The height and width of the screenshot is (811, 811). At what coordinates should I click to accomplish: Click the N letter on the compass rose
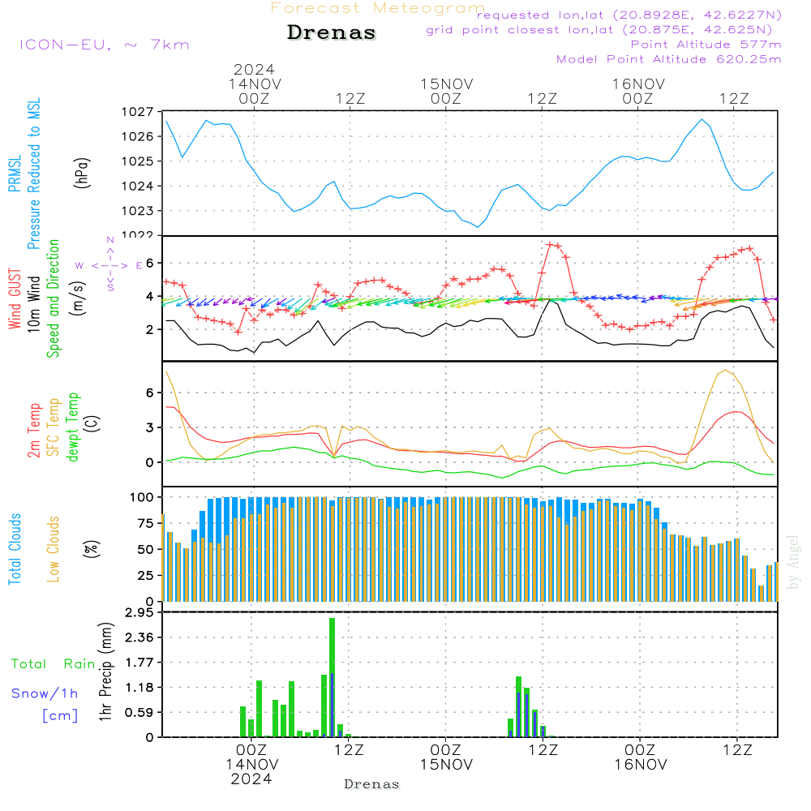110,240
